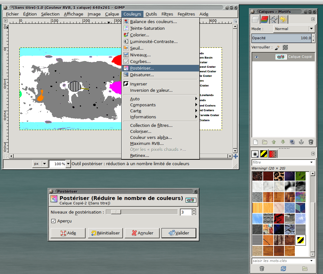323x274 pixels.
Task: Select Désaturer menu entry
Action: [161, 75]
